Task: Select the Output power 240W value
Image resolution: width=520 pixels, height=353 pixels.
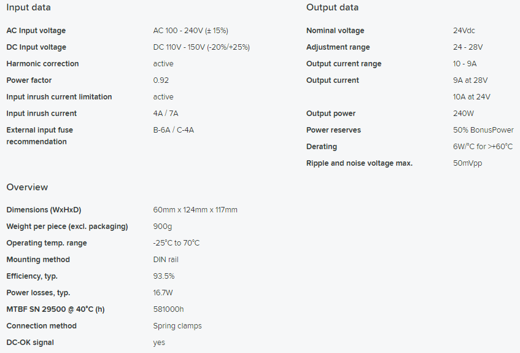Action: (x=464, y=114)
